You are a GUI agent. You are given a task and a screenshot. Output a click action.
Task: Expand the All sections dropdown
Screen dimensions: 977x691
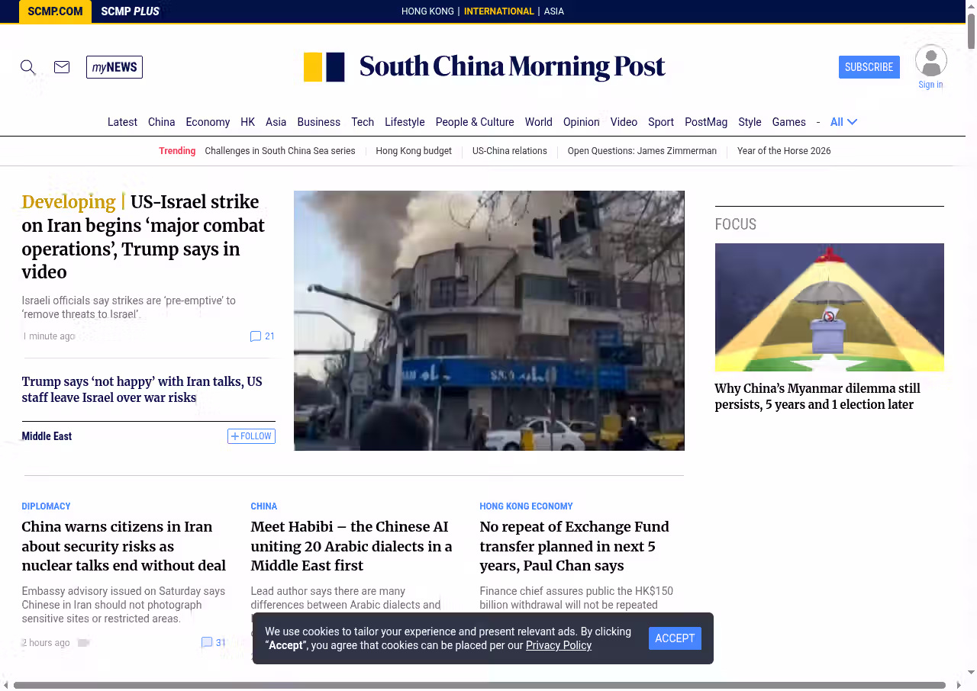click(843, 122)
